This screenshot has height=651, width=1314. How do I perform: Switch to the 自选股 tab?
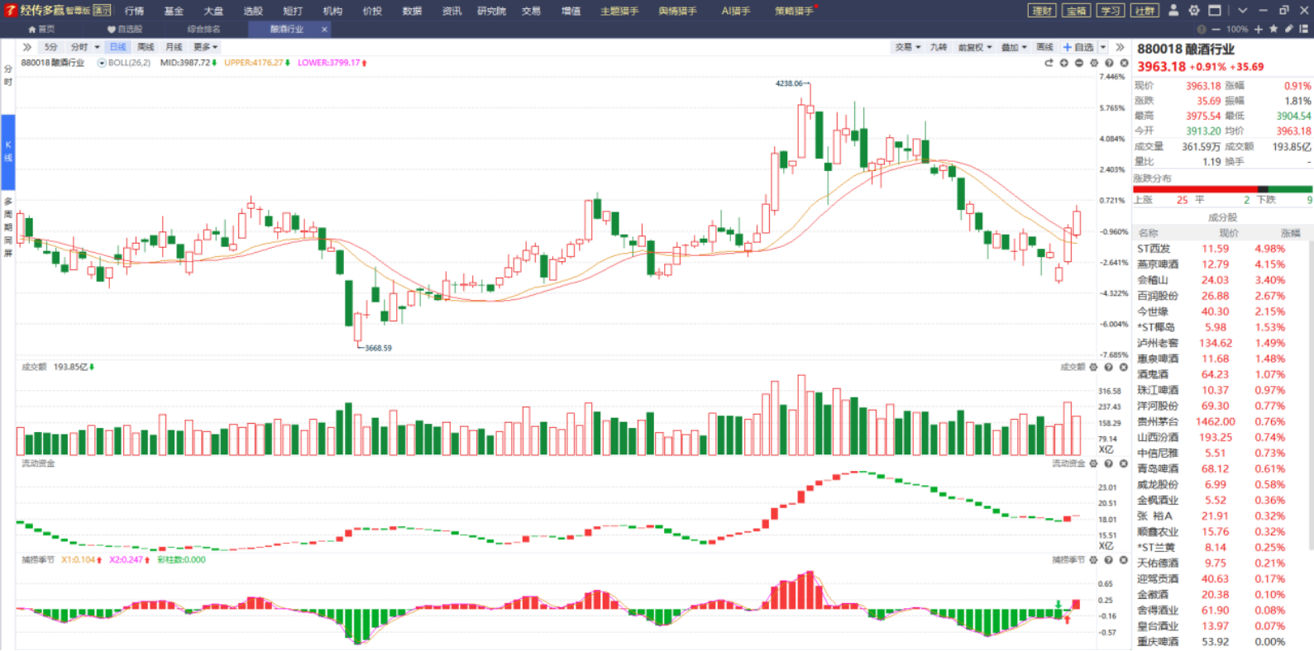click(125, 29)
